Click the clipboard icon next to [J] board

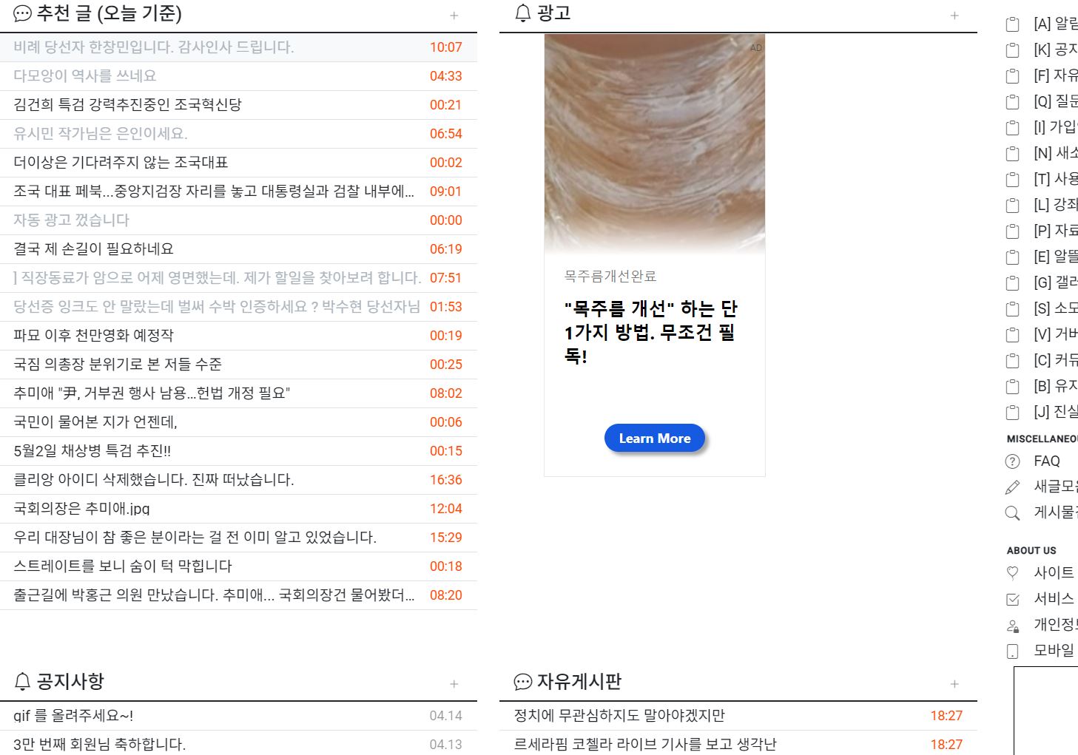click(1013, 413)
